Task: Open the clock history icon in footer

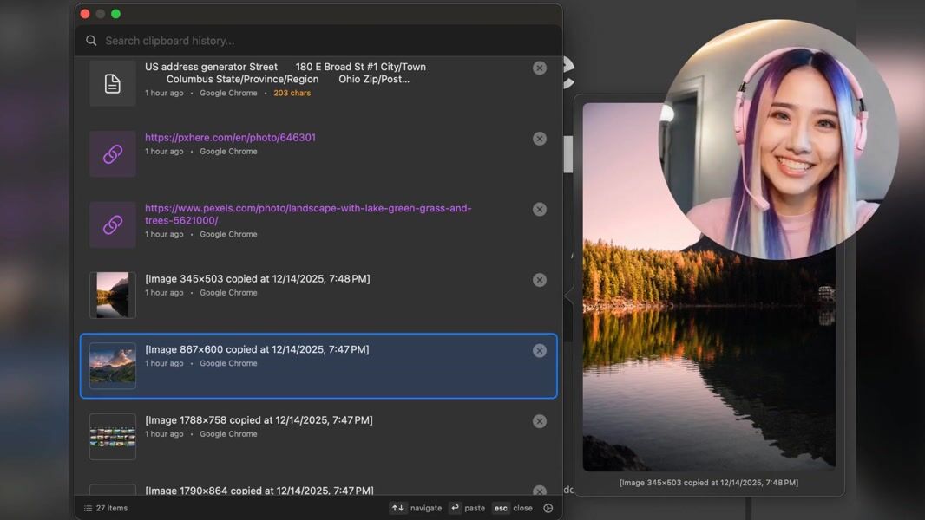Action: tap(548, 508)
